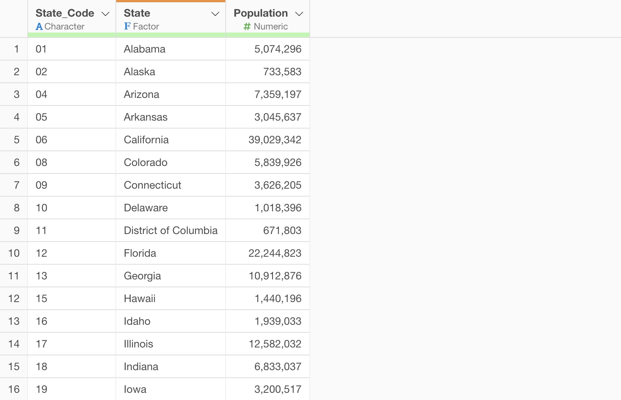Click the Numeric hash icon under Population
Screen dimensions: 621x400
click(247, 26)
